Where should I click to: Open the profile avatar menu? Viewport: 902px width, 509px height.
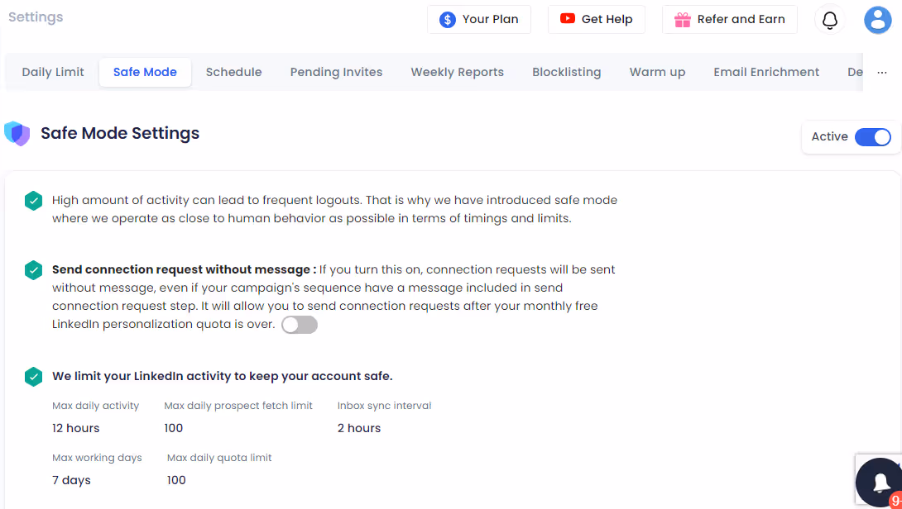tap(877, 19)
